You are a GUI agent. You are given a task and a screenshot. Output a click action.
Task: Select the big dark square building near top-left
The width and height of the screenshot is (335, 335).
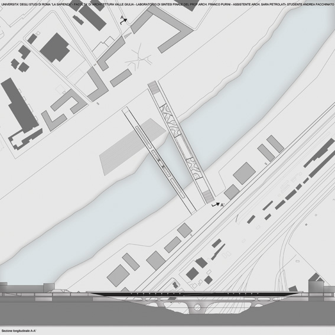pyautogui.click(x=55, y=47)
